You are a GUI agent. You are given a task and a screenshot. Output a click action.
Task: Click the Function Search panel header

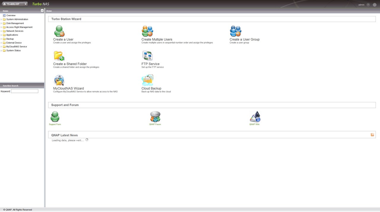pyautogui.click(x=22, y=86)
